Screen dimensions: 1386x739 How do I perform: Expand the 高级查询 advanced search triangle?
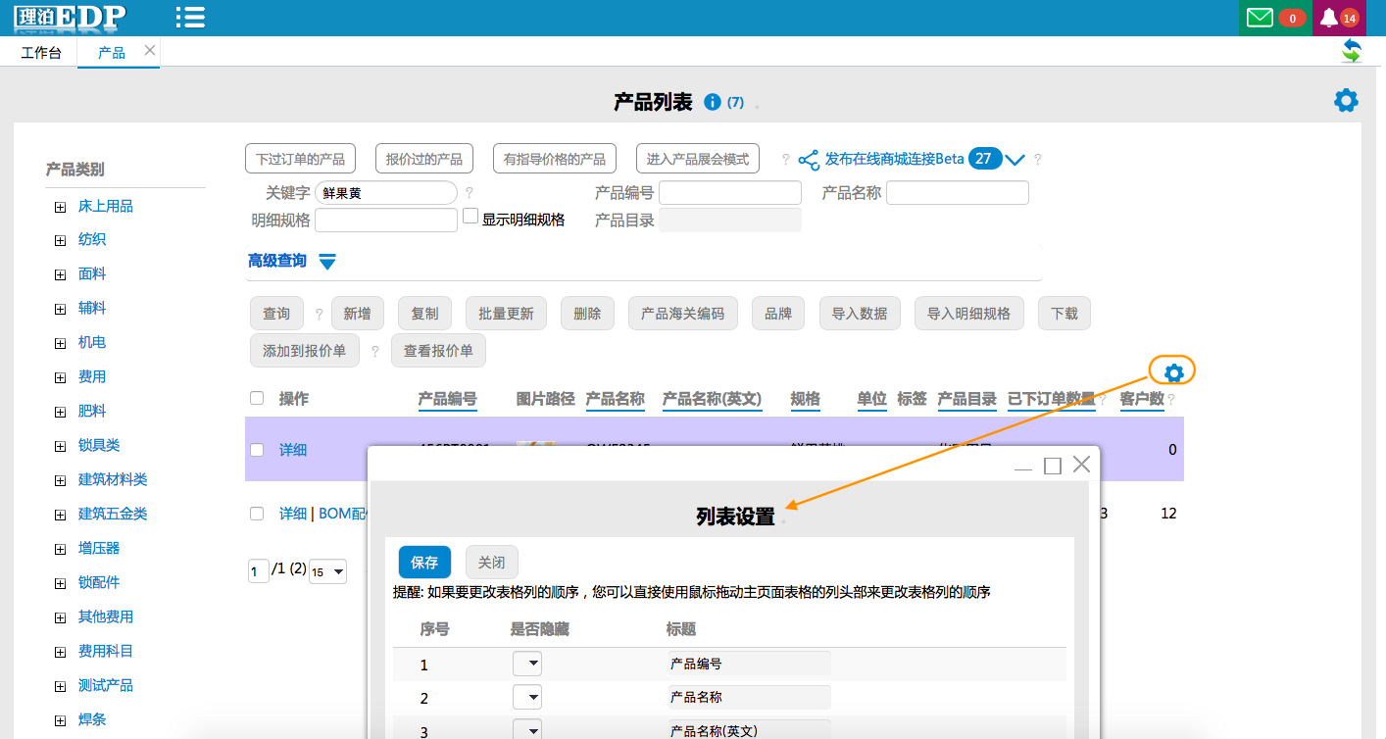pos(327,262)
